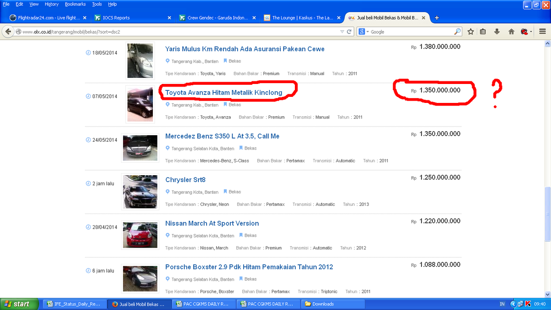Click the scrollbar down arrow
551x310 pixels.
click(548, 294)
